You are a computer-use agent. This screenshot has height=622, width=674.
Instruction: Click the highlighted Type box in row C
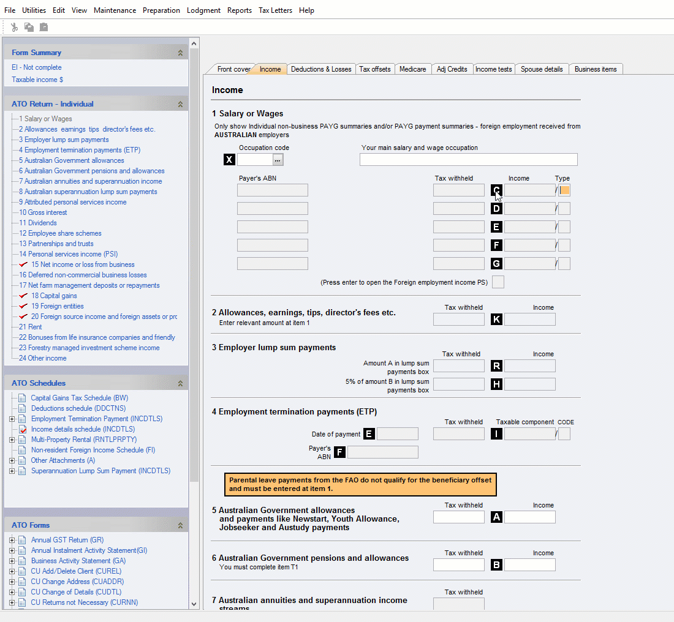pos(564,190)
